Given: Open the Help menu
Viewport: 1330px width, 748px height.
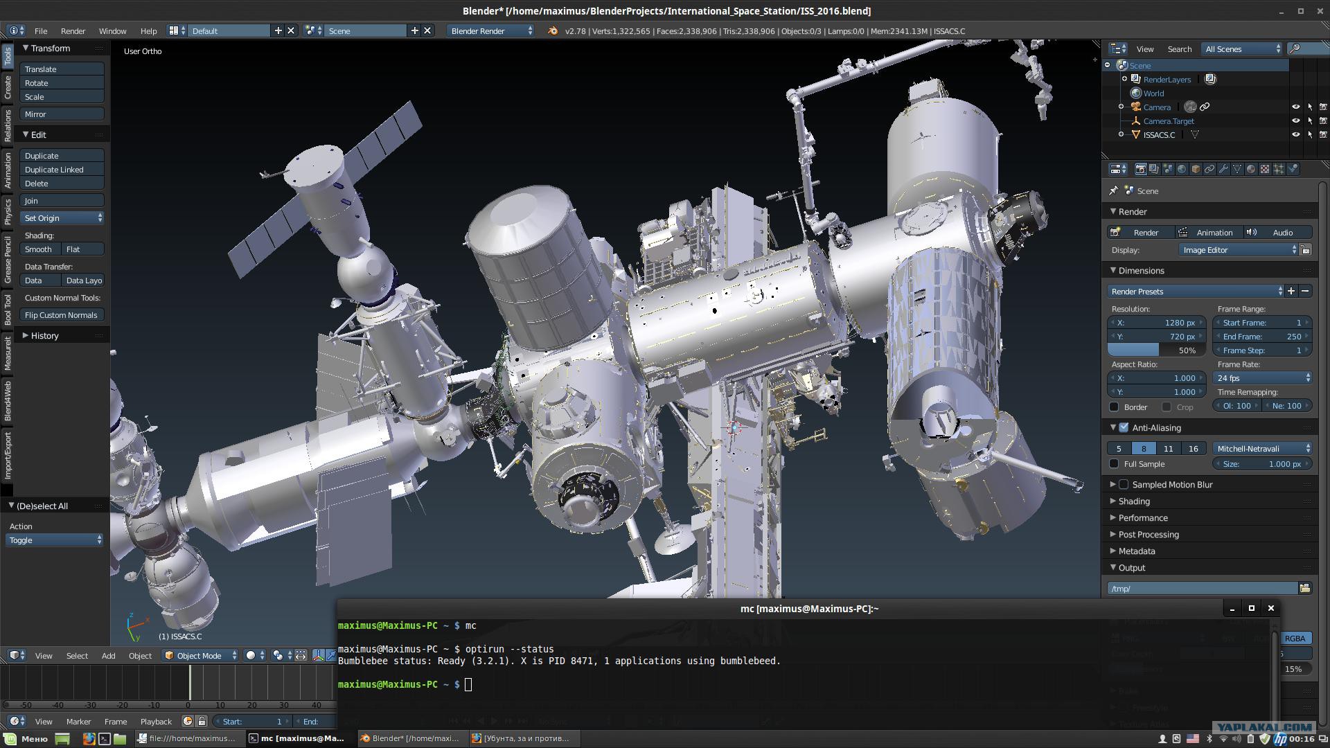Looking at the screenshot, I should click(x=148, y=31).
